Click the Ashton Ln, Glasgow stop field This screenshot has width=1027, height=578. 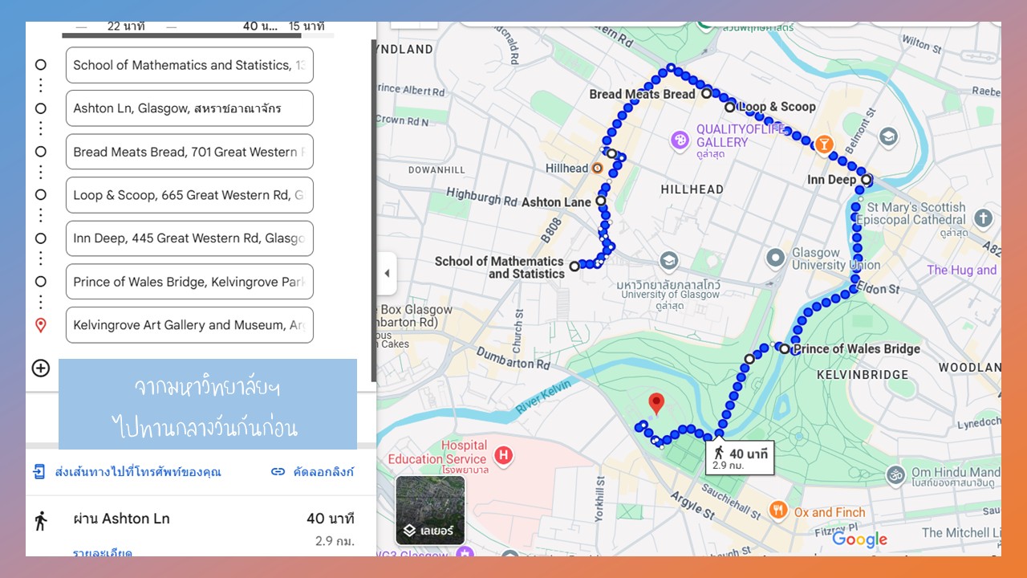click(x=189, y=108)
